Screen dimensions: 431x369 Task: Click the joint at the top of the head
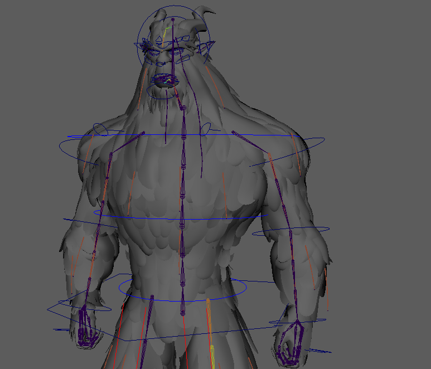click(x=173, y=20)
